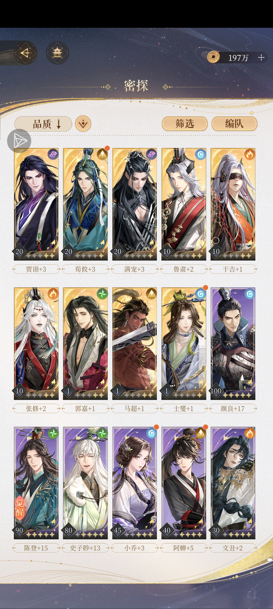Select the 贾诩+3 character card

coord(36,204)
